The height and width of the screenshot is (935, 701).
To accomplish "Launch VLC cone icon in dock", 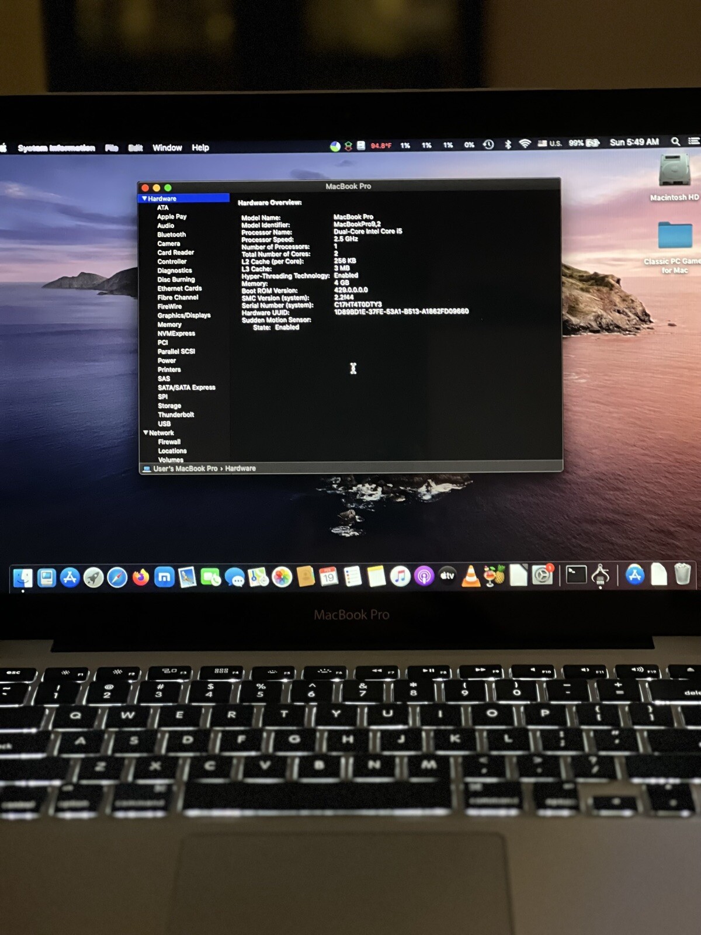I will (471, 576).
